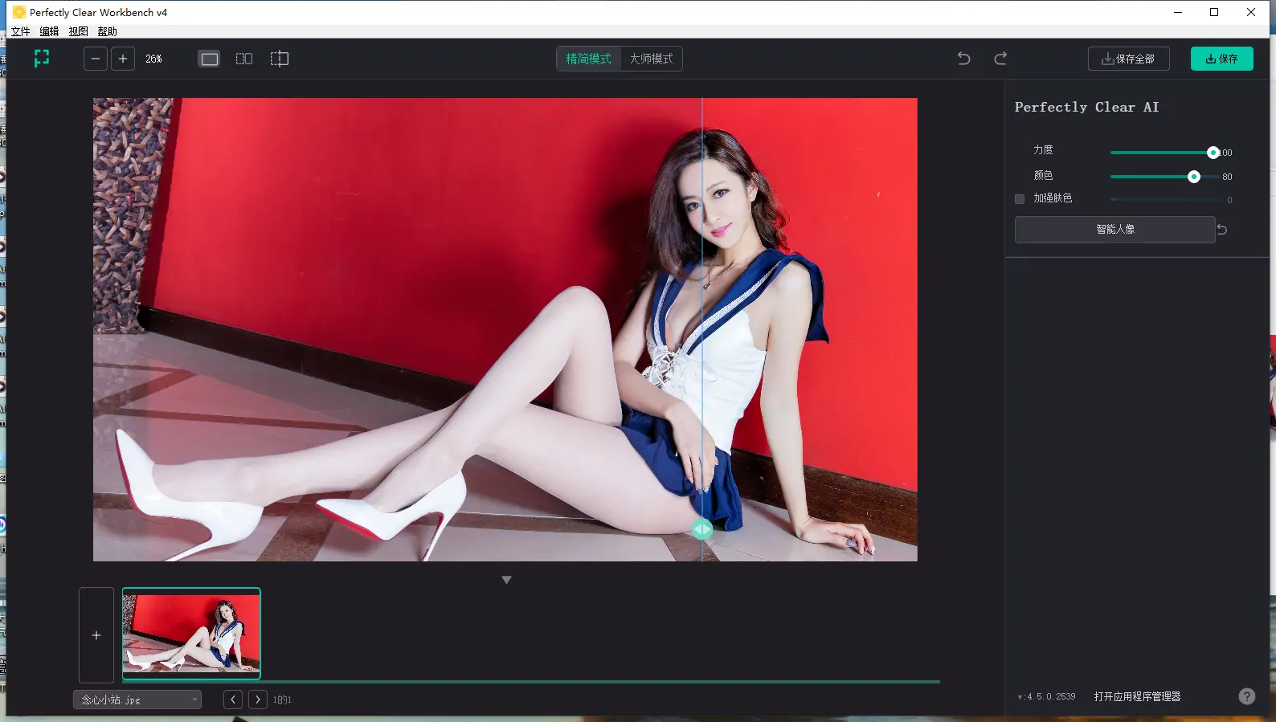
Task: Collapse the filmstrip with the triangle arrow
Action: [x=506, y=580]
